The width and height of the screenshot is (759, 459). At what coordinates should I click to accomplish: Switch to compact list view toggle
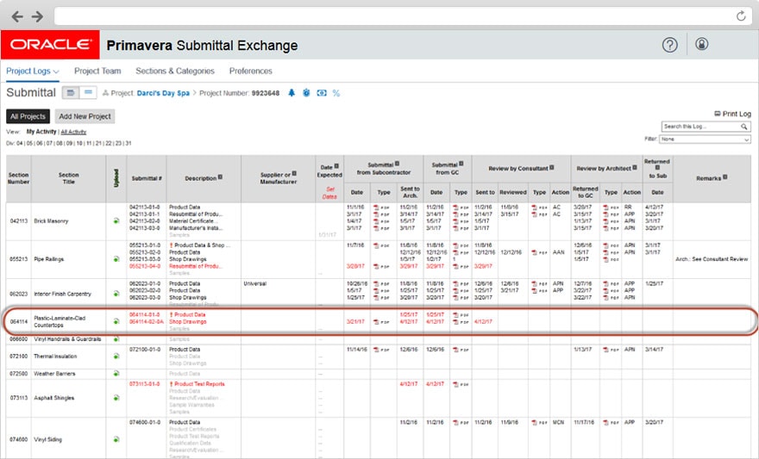tap(89, 93)
